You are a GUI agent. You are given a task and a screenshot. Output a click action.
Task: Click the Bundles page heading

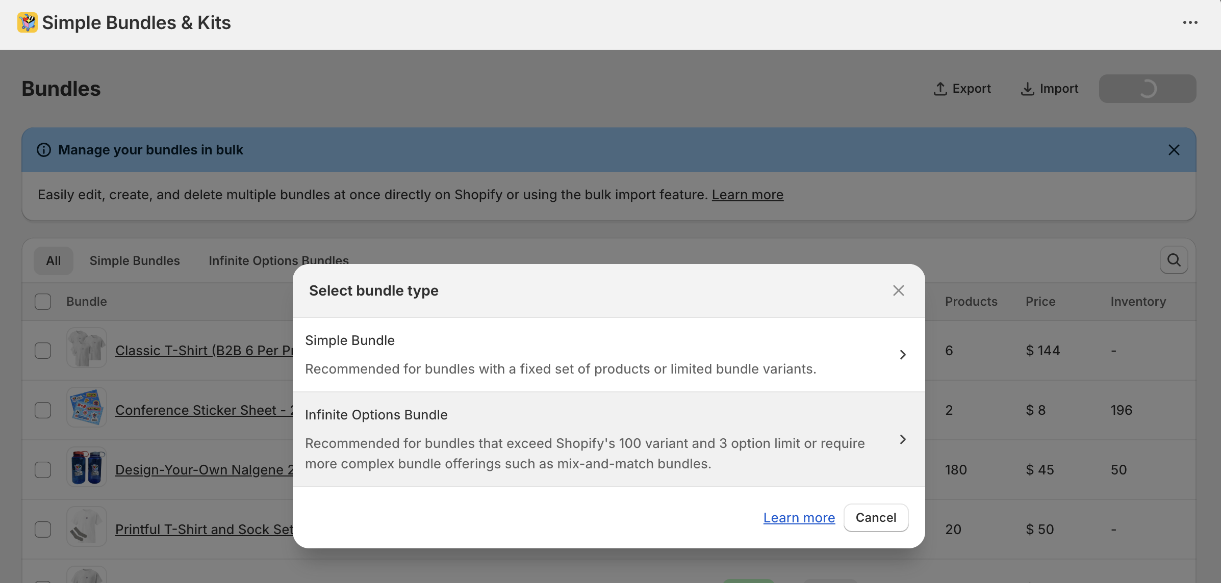61,89
